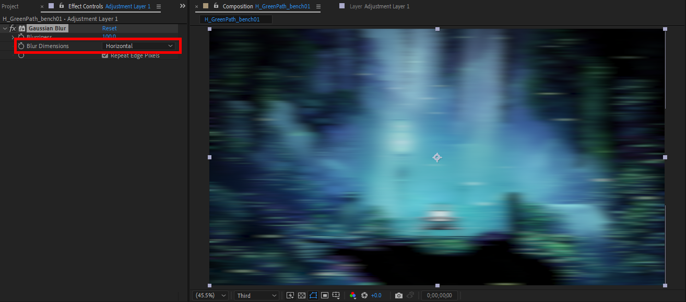Close the Composition panel

coord(197,7)
